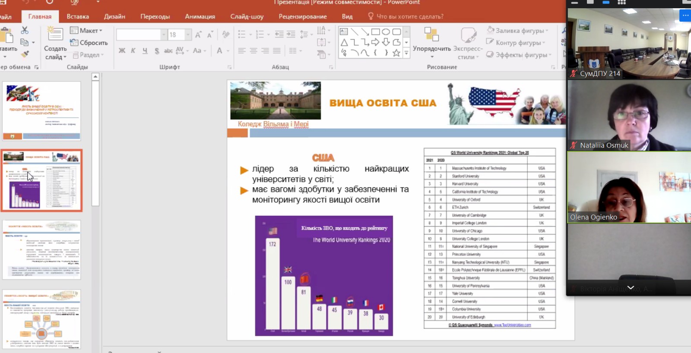Expand Zoom participants with the chevron down
Viewport: 691px width, 353px height.
pos(631,287)
